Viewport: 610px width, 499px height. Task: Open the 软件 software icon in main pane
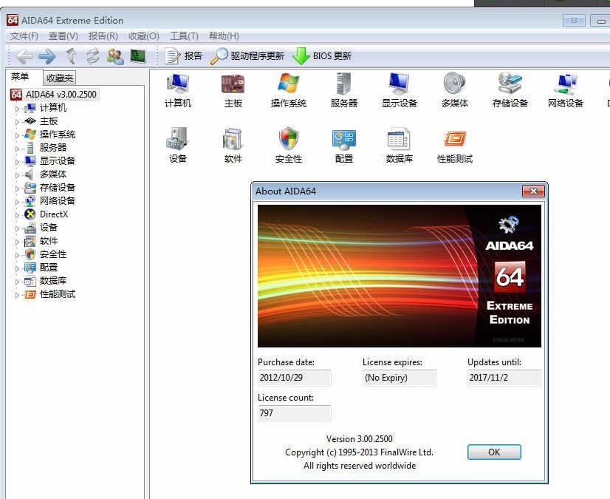click(233, 146)
